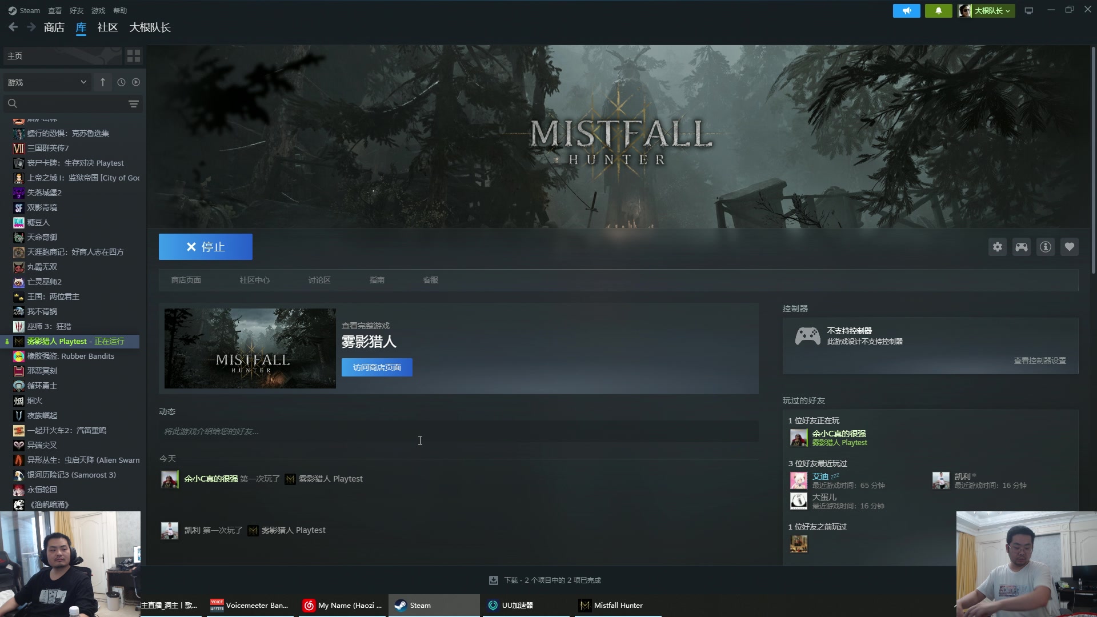The width and height of the screenshot is (1097, 617).
Task: Open the Big Picture mode monitor icon
Action: click(1029, 11)
